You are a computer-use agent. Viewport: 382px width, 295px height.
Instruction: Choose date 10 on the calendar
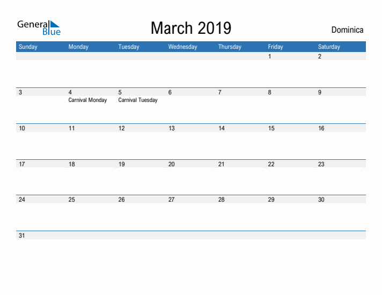[21, 128]
